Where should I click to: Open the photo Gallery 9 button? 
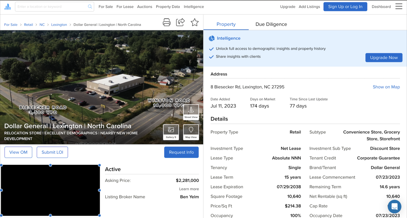(171, 132)
